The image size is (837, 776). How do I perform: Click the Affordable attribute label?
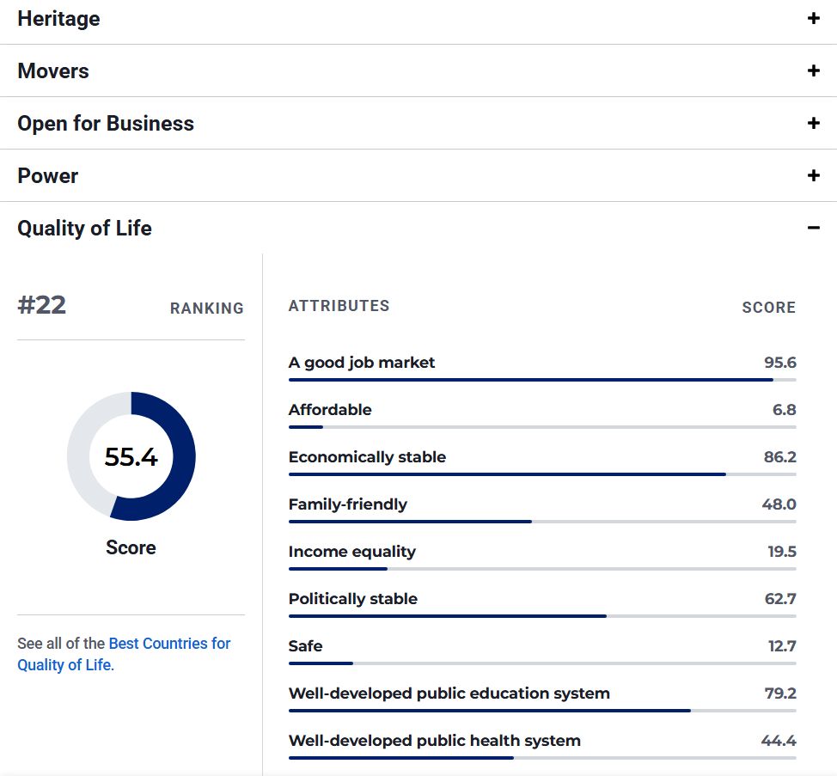pos(330,410)
